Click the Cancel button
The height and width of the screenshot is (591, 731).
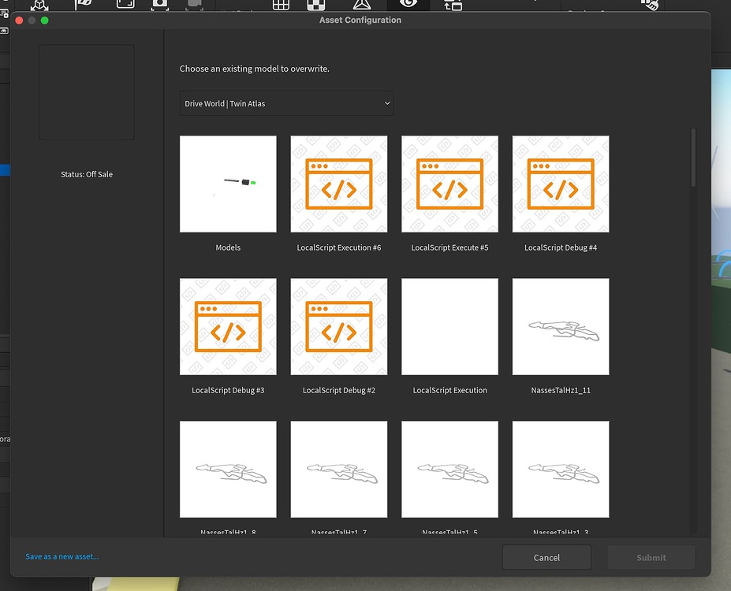546,557
